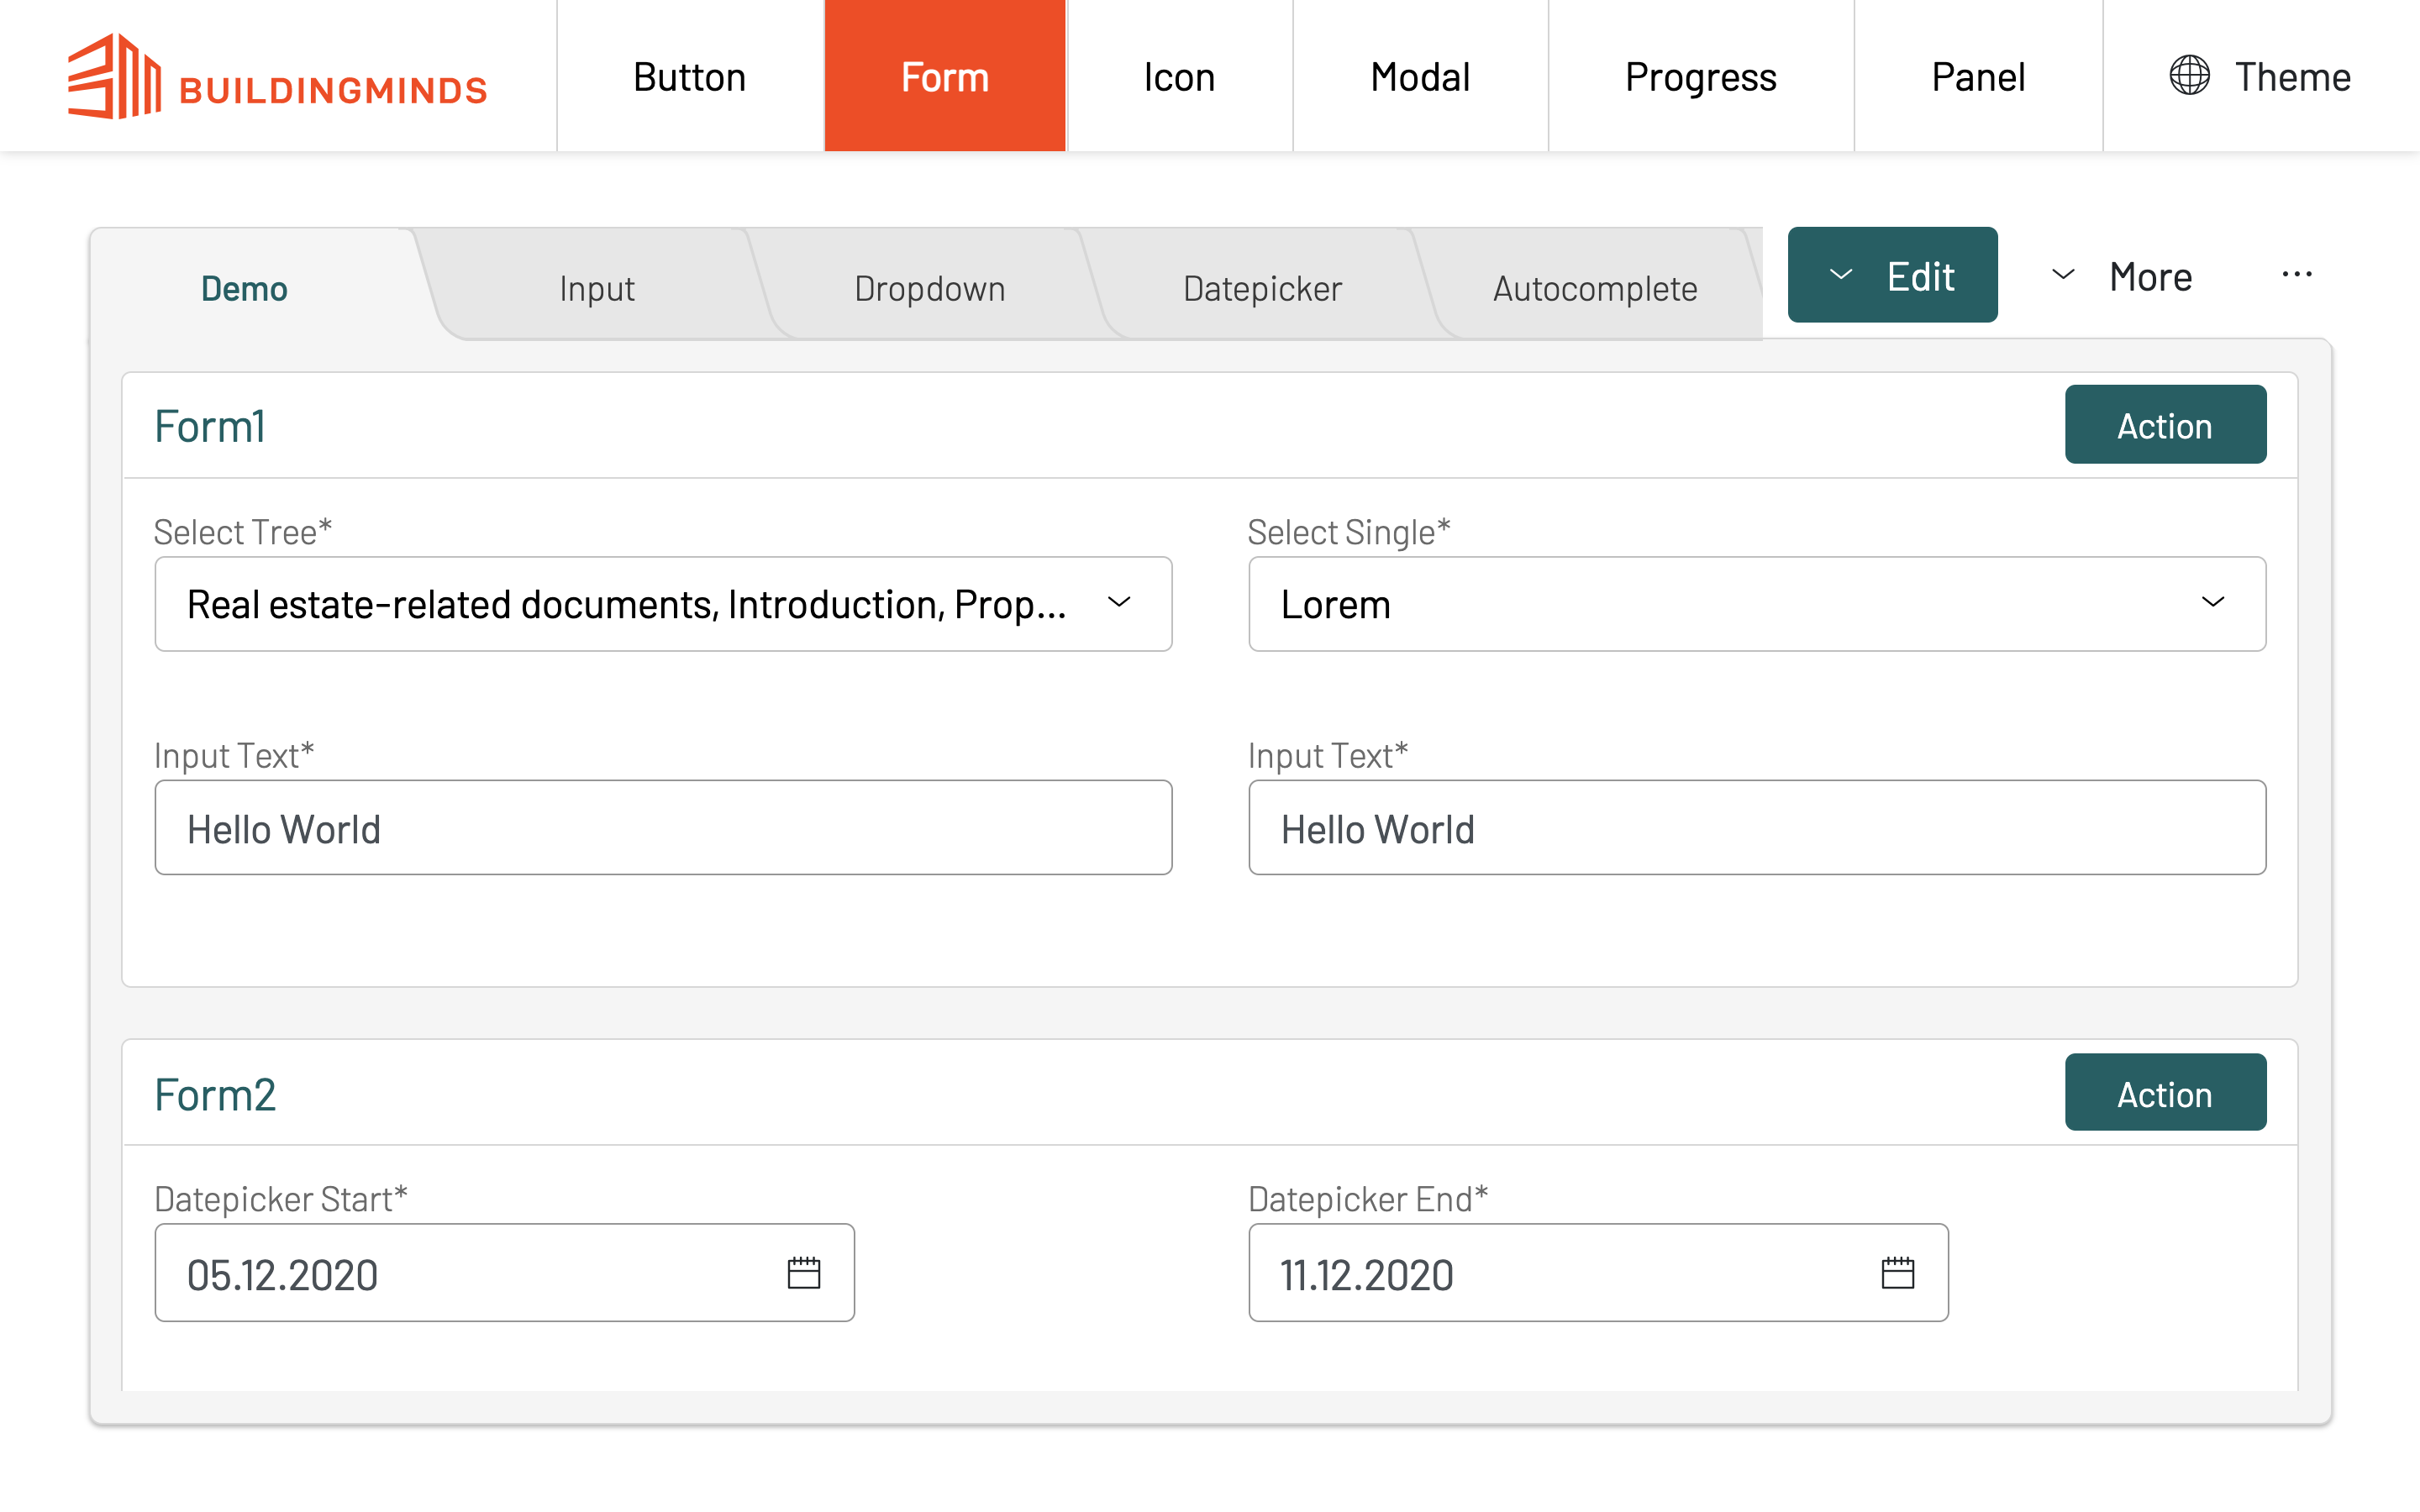Open the Modal nav item
This screenshot has height=1512, width=2420.
(1420, 76)
